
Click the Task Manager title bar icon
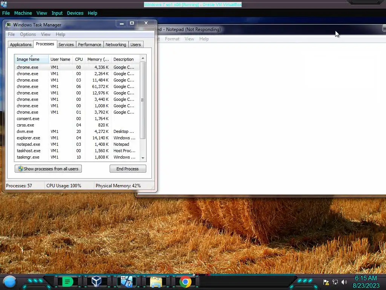point(8,25)
